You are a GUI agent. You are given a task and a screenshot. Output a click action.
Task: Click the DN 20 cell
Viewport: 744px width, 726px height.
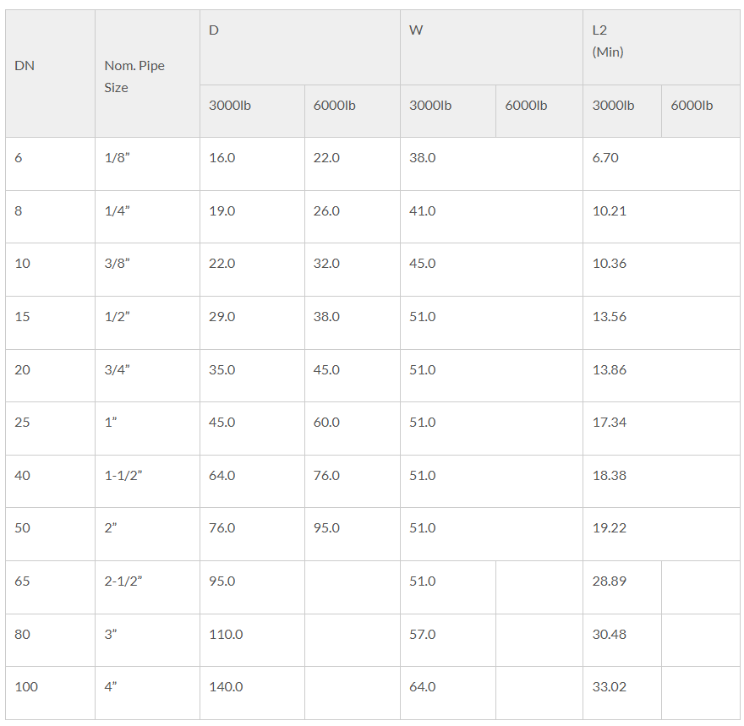(x=23, y=370)
